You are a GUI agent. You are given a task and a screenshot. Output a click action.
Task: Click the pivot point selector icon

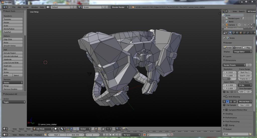(x=63, y=129)
